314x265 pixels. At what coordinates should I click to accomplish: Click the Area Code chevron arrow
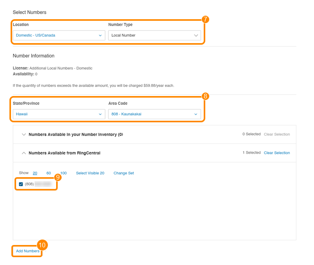(x=196, y=114)
